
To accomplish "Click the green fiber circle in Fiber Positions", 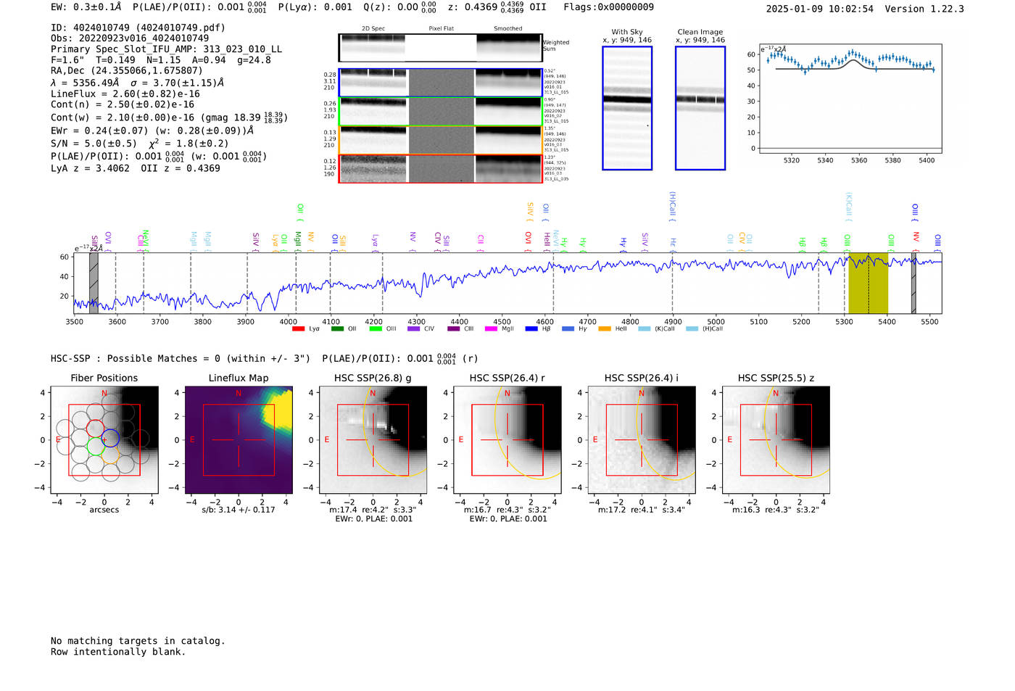I will tap(96, 446).
